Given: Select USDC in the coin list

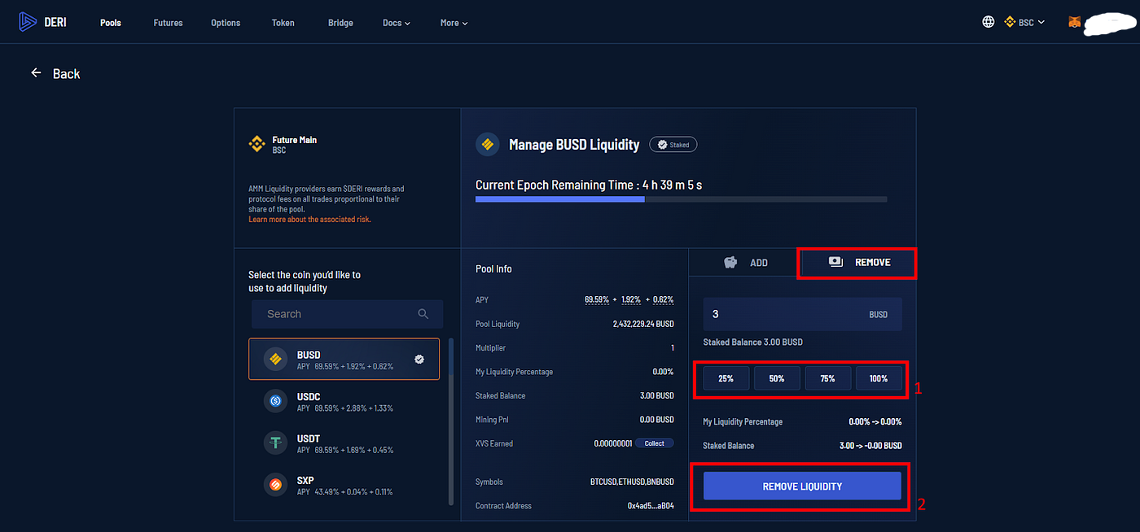Looking at the screenshot, I should [344, 402].
